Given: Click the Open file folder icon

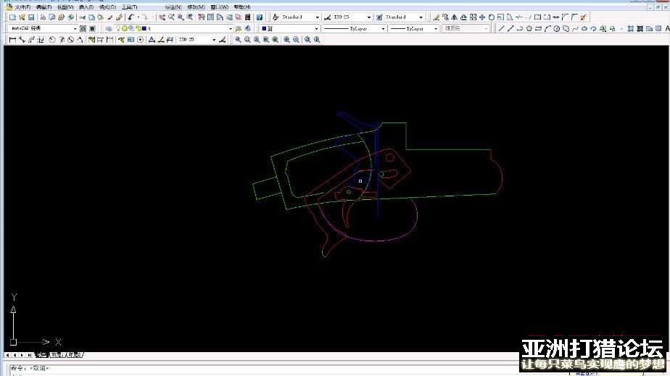Looking at the screenshot, I should [x=22, y=17].
